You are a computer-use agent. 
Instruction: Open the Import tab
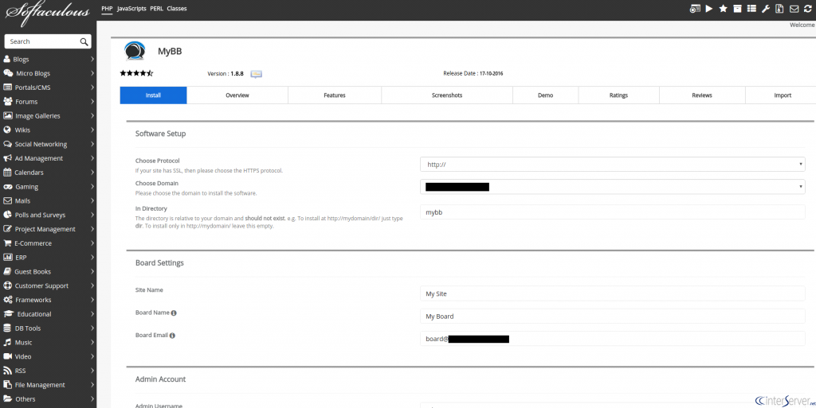click(783, 95)
